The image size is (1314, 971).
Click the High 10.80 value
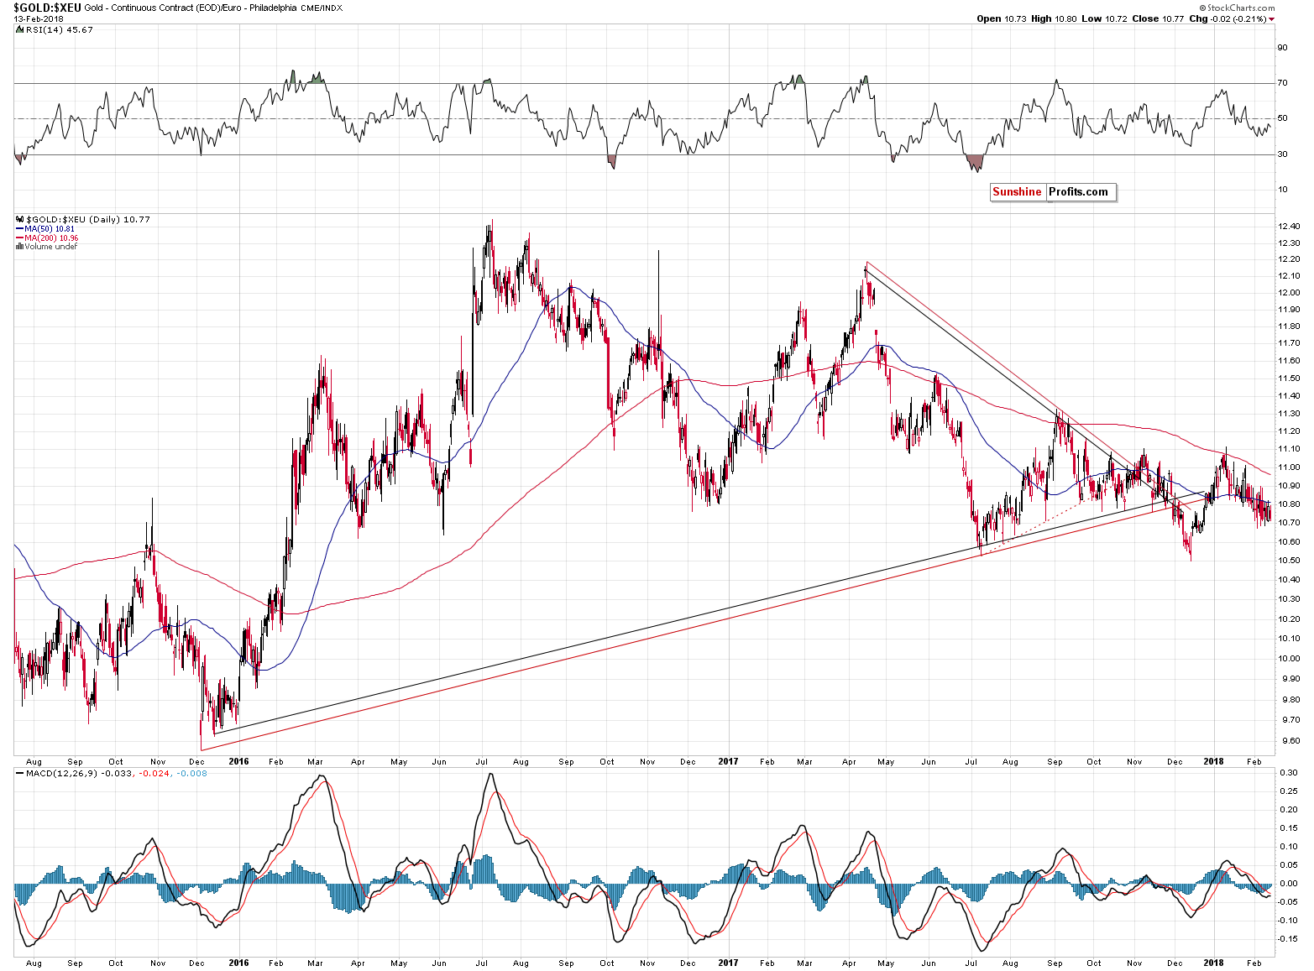point(1054,18)
